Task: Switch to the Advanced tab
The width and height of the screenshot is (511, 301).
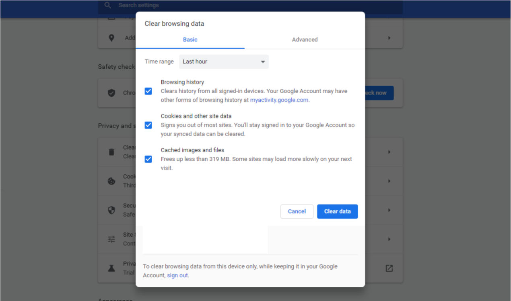Action: (305, 39)
